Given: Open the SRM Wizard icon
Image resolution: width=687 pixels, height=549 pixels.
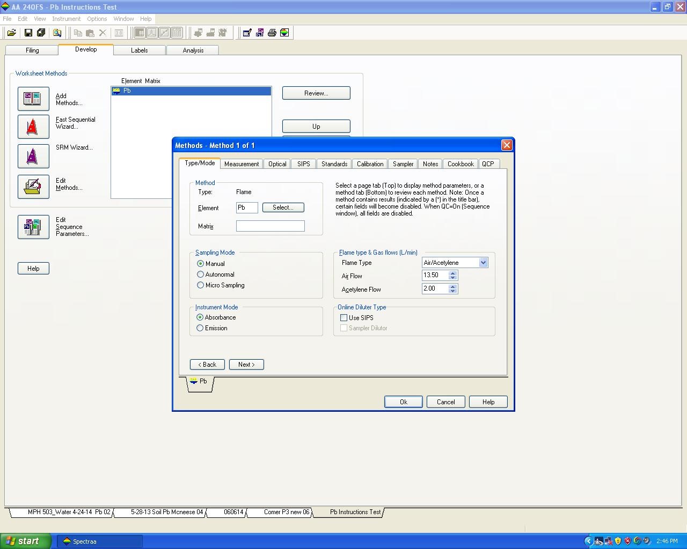Looking at the screenshot, I should (33, 157).
